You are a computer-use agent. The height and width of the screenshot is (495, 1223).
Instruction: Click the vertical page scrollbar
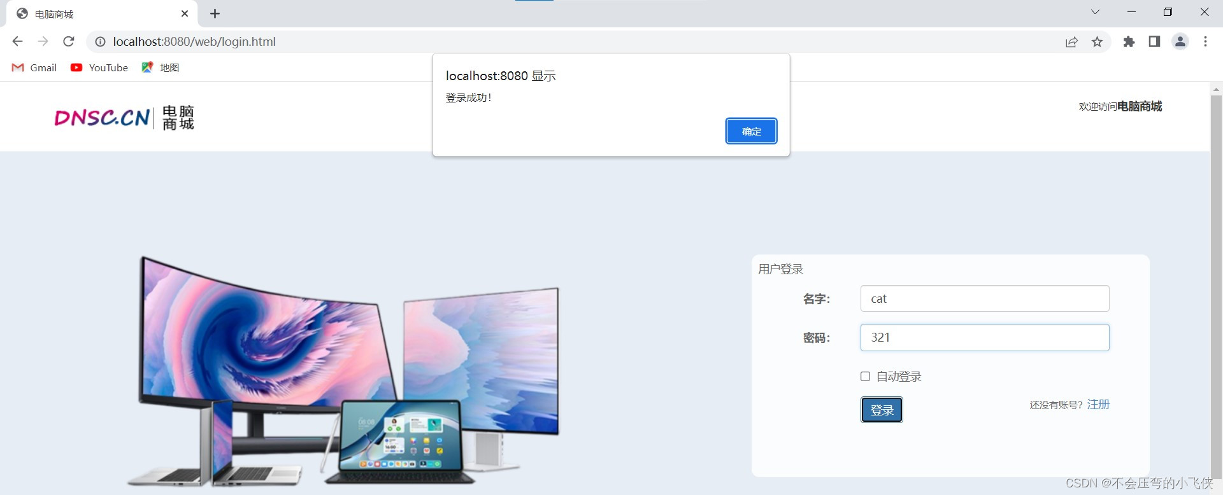tap(1216, 286)
